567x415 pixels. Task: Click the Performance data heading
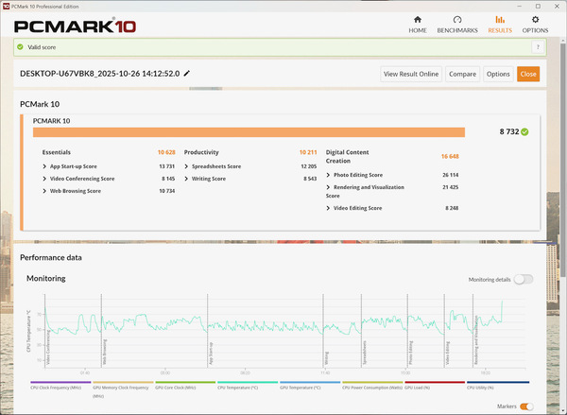[51, 258]
